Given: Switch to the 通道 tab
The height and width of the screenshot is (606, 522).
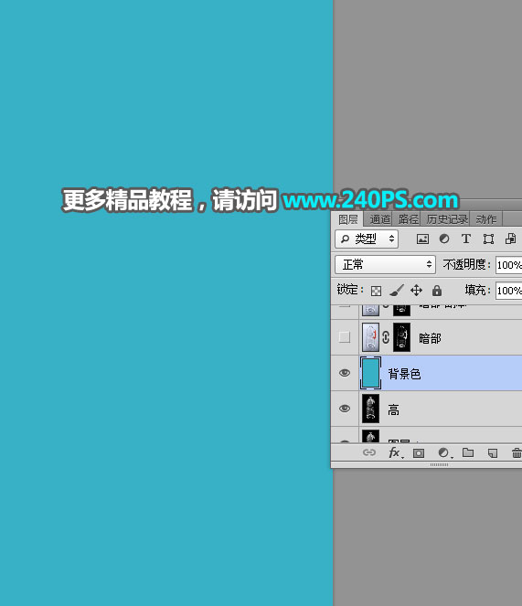Looking at the screenshot, I should [380, 219].
